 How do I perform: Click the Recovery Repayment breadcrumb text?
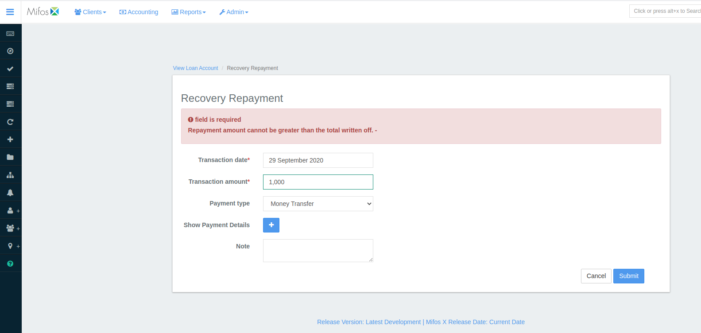click(x=252, y=68)
